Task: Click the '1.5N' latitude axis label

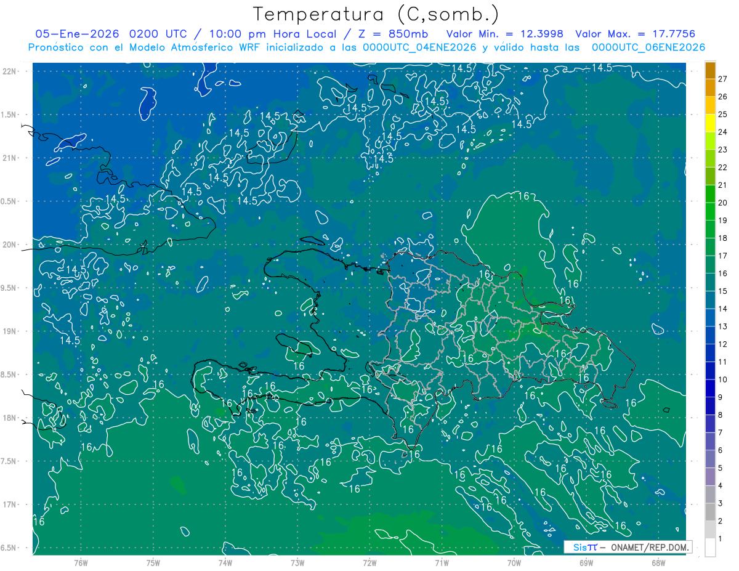Action: click(9, 115)
